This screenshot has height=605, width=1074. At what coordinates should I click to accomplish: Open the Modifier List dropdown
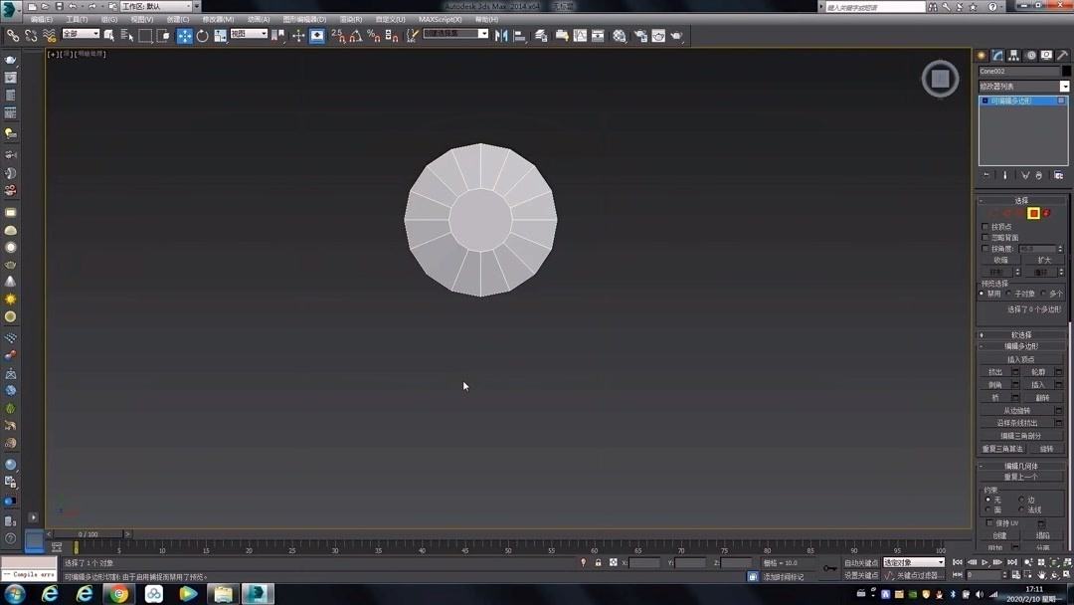tap(1021, 86)
